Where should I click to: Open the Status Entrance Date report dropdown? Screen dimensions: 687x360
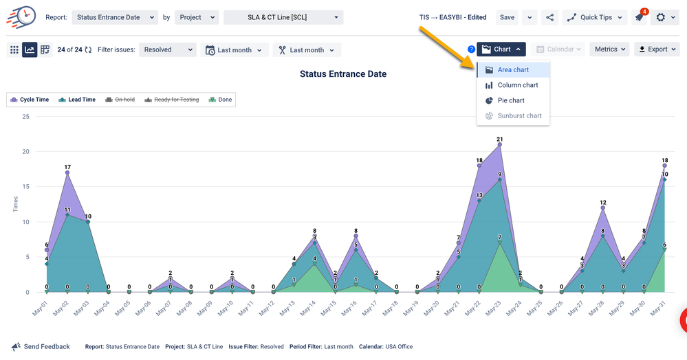pos(114,17)
